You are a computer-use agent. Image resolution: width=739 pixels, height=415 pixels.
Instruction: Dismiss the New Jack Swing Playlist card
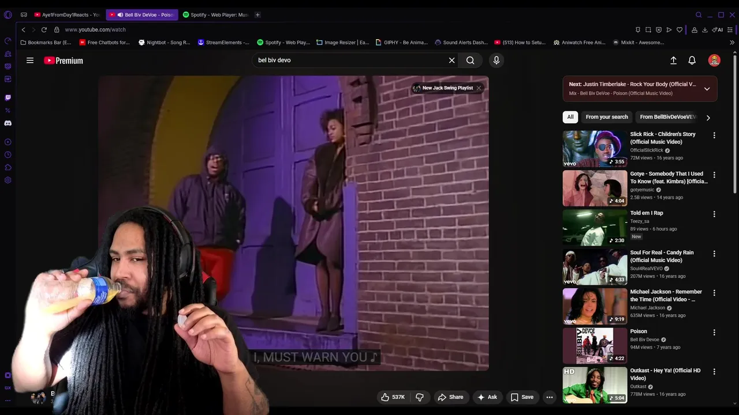pyautogui.click(x=479, y=88)
